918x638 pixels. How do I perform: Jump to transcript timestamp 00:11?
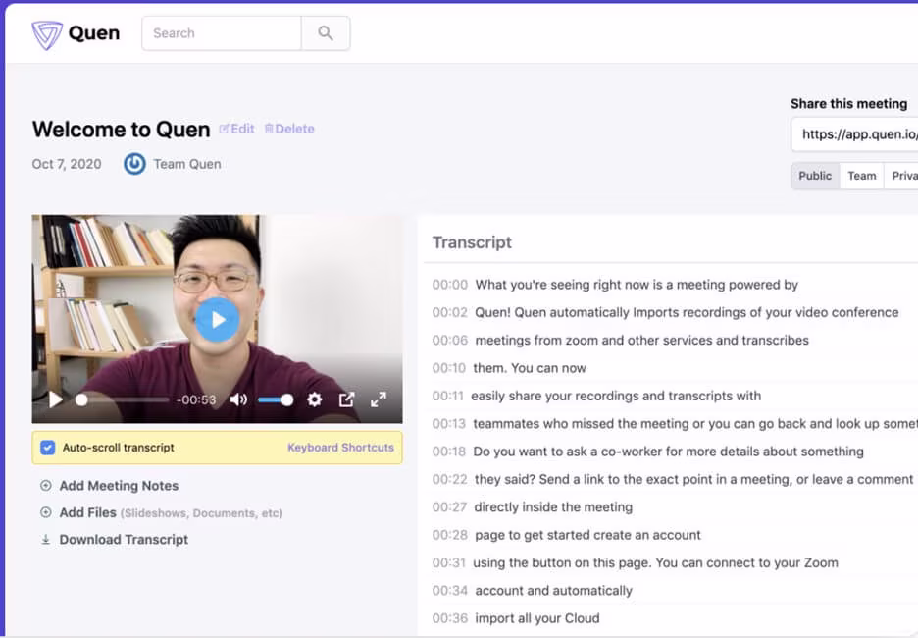(x=448, y=396)
